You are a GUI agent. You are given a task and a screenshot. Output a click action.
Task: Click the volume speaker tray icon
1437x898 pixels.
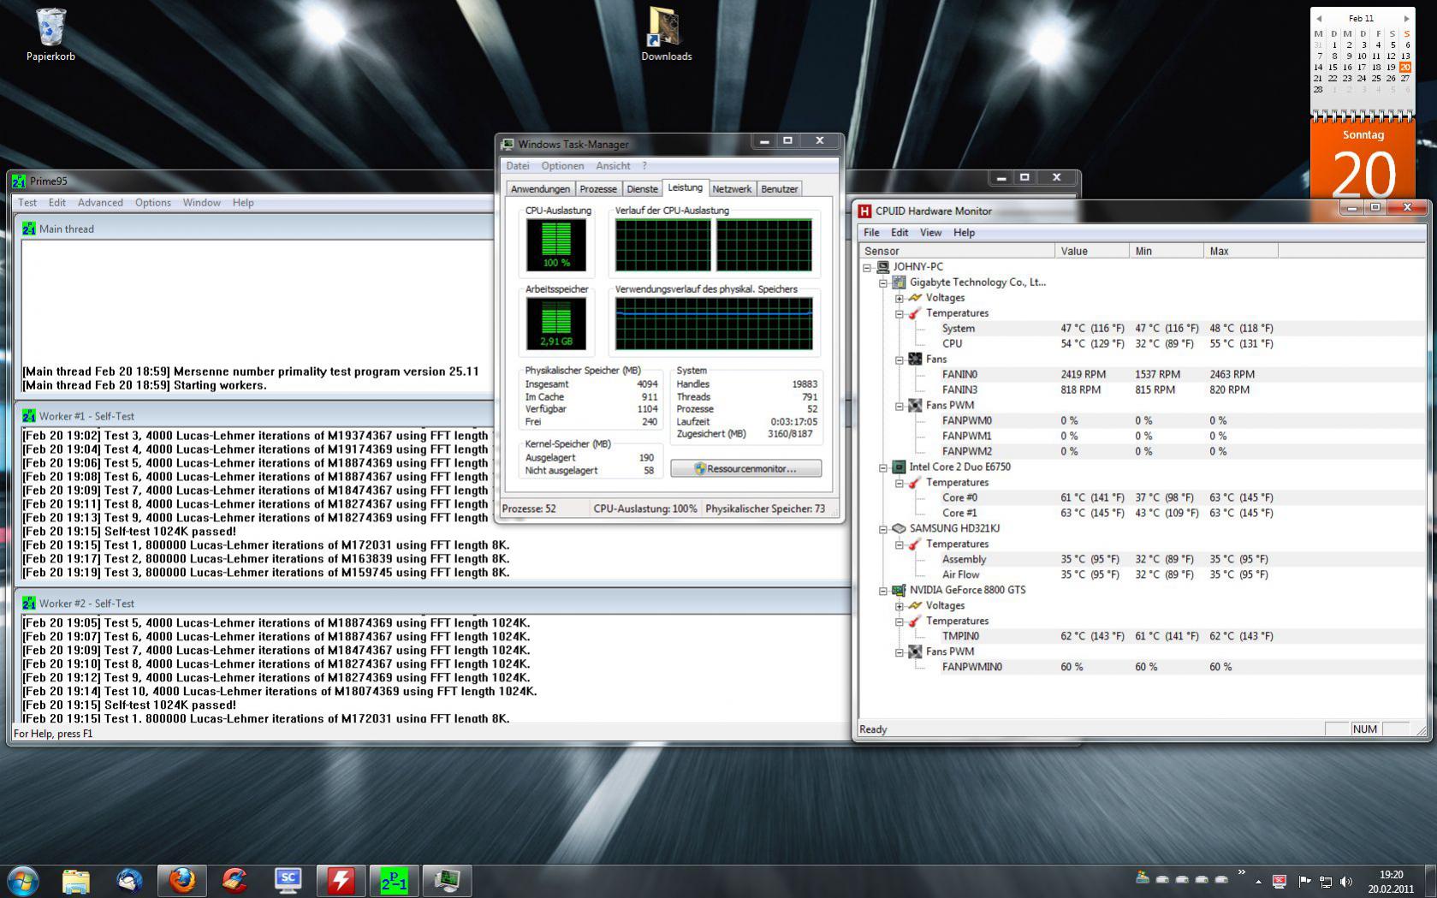1346,881
